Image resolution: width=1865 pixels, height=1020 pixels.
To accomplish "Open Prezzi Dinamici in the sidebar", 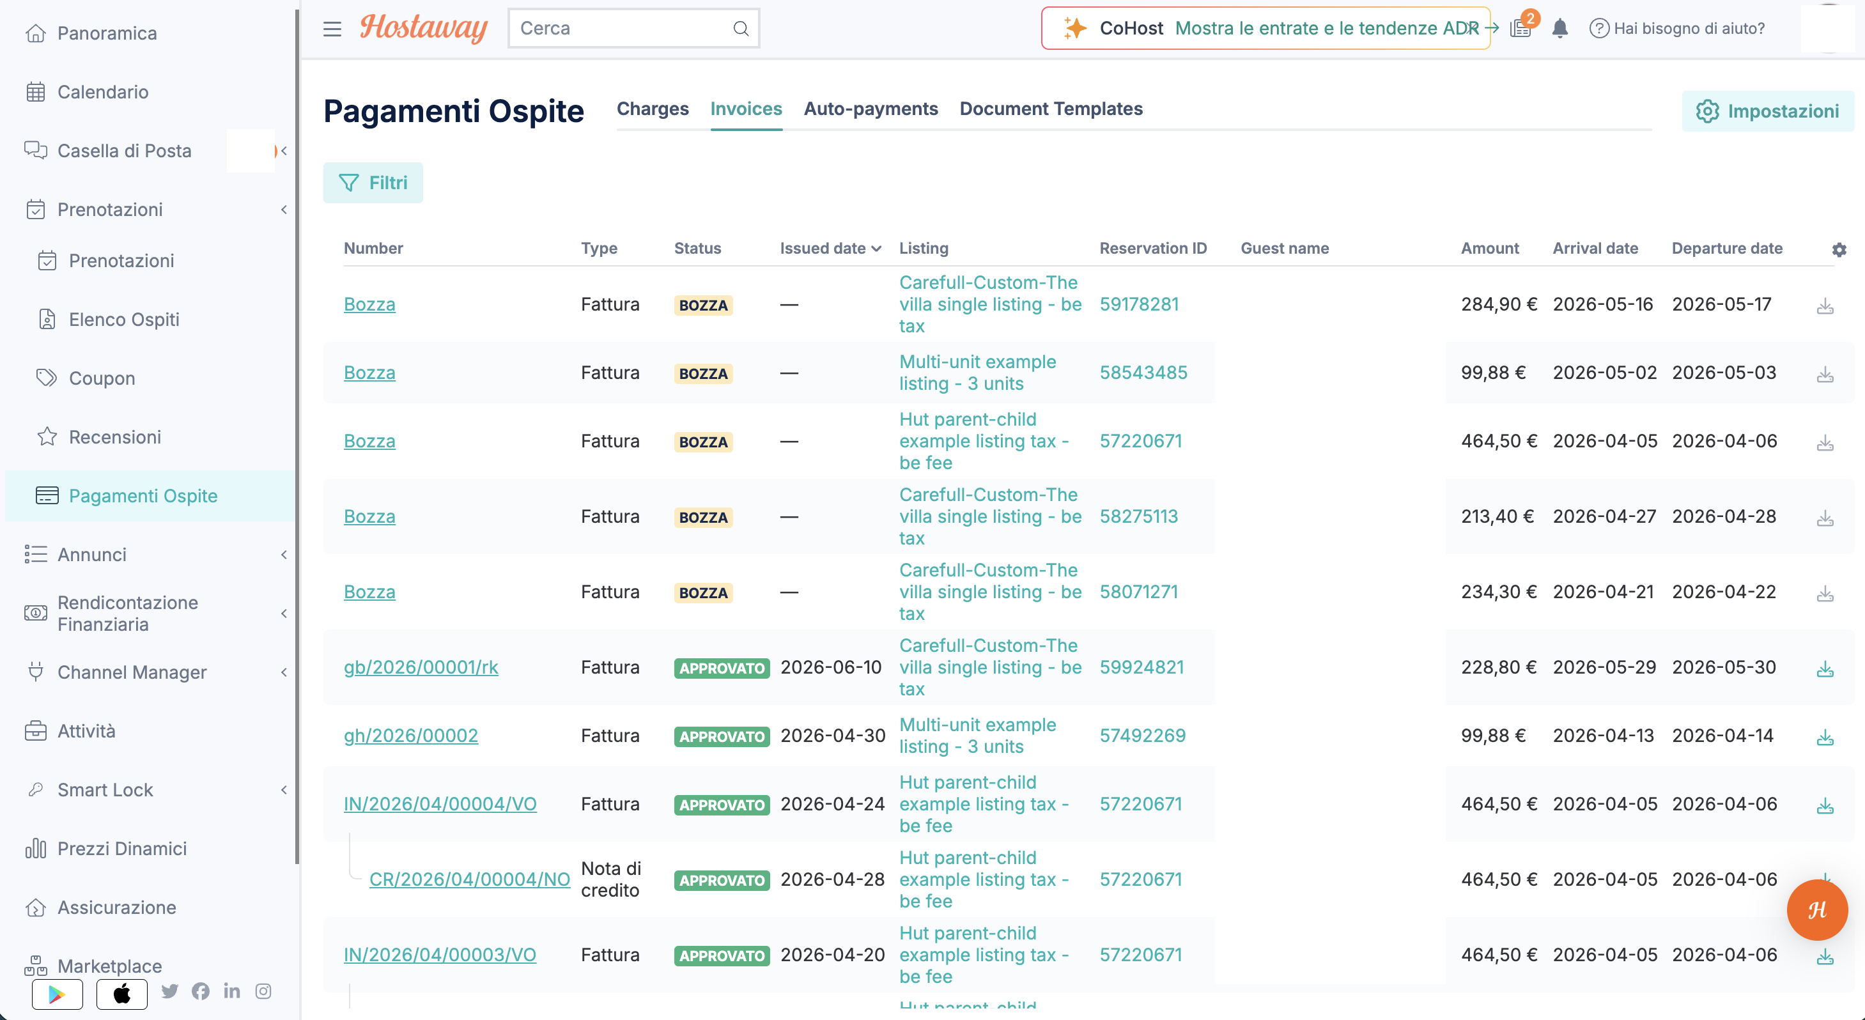I will (121, 849).
